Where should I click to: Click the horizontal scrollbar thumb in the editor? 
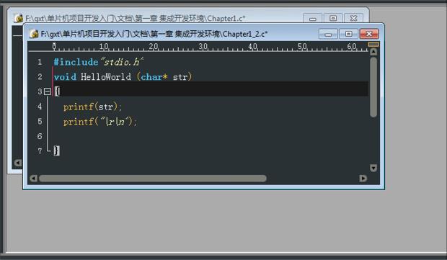pos(153,179)
